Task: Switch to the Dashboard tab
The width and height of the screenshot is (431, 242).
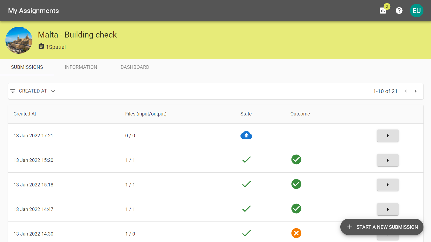Action: (135, 67)
